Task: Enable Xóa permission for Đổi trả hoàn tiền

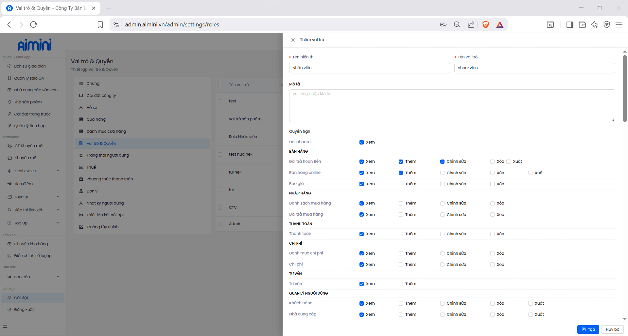Action: (492, 161)
